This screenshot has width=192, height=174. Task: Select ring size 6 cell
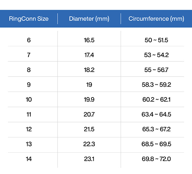click(29, 40)
